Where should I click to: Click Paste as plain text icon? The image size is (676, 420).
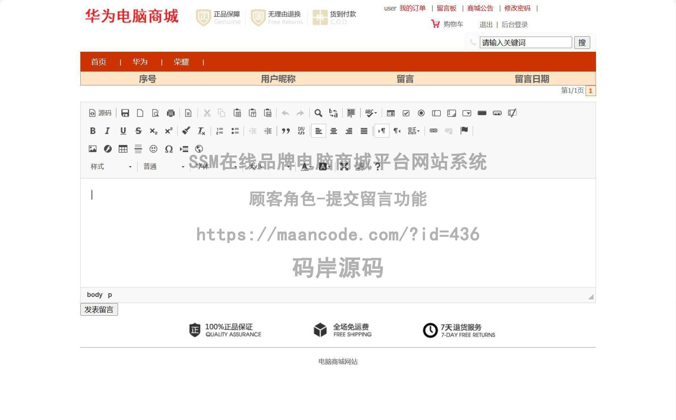tap(253, 113)
